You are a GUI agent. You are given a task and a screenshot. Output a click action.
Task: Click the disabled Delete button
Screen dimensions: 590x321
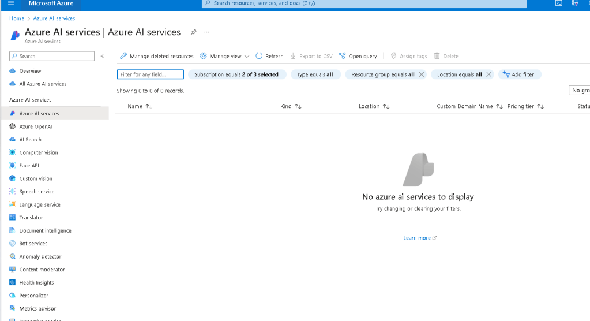click(x=446, y=56)
